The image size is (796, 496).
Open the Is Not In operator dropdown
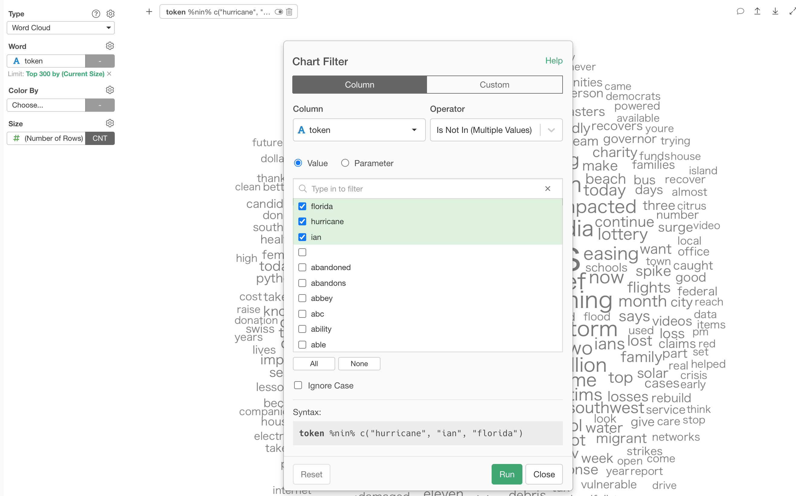(496, 130)
